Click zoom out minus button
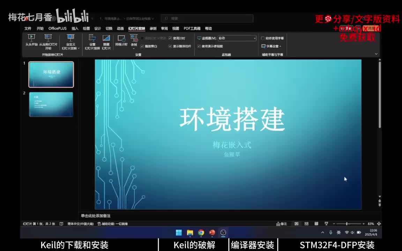 click(x=334, y=223)
